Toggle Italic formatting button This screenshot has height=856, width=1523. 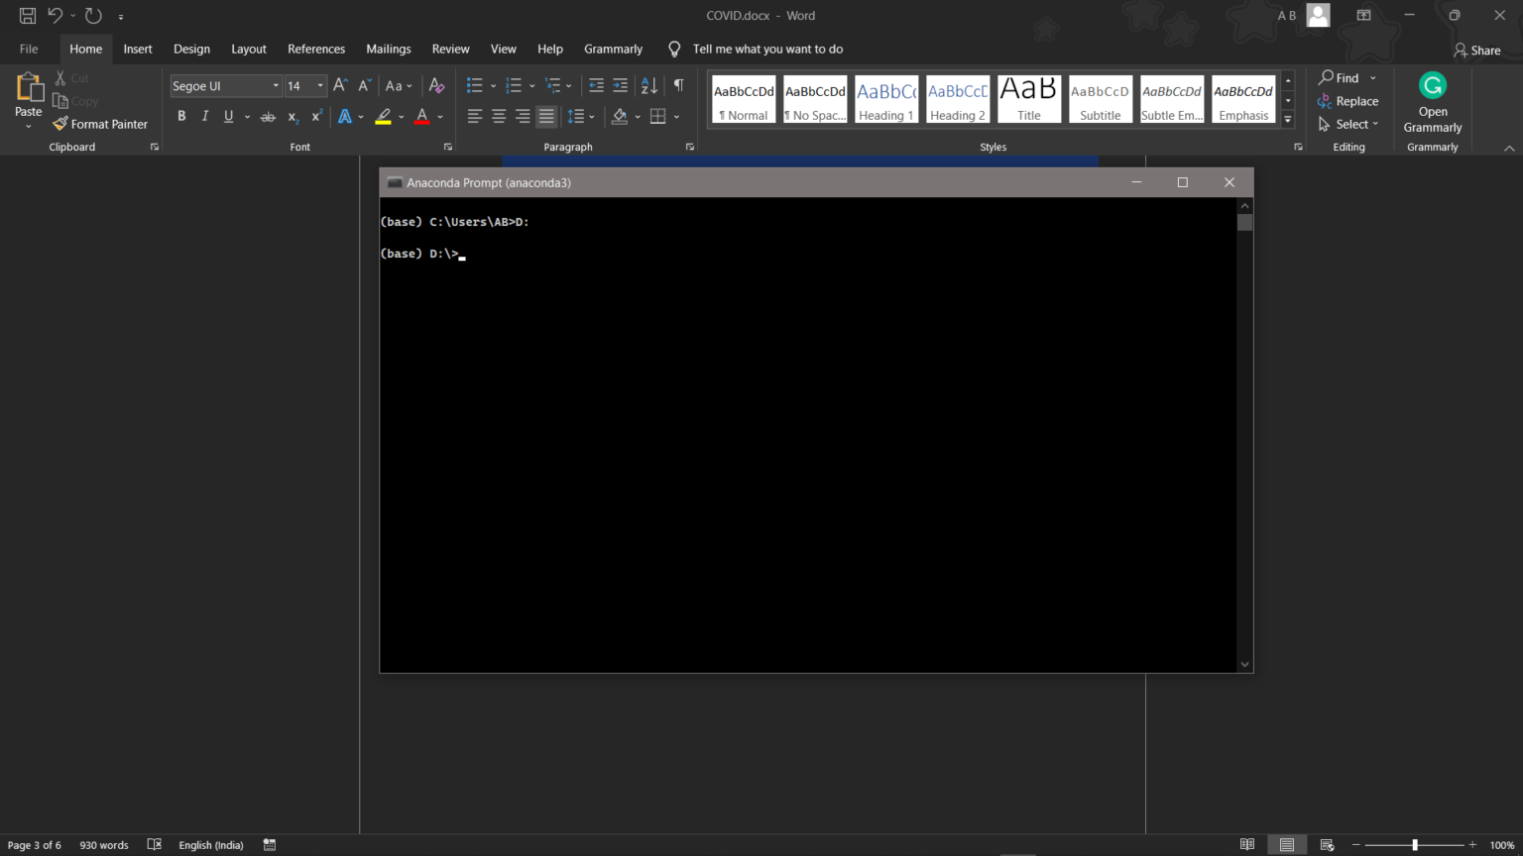[x=205, y=116]
